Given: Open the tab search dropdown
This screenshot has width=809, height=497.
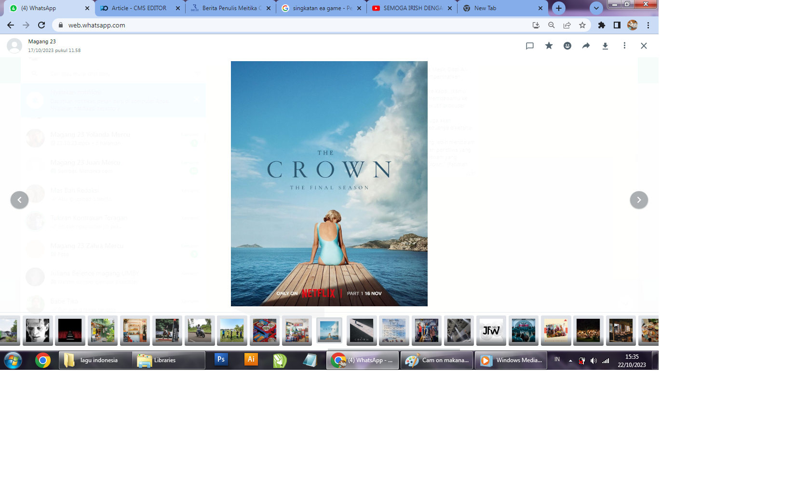Looking at the screenshot, I should 596,8.
